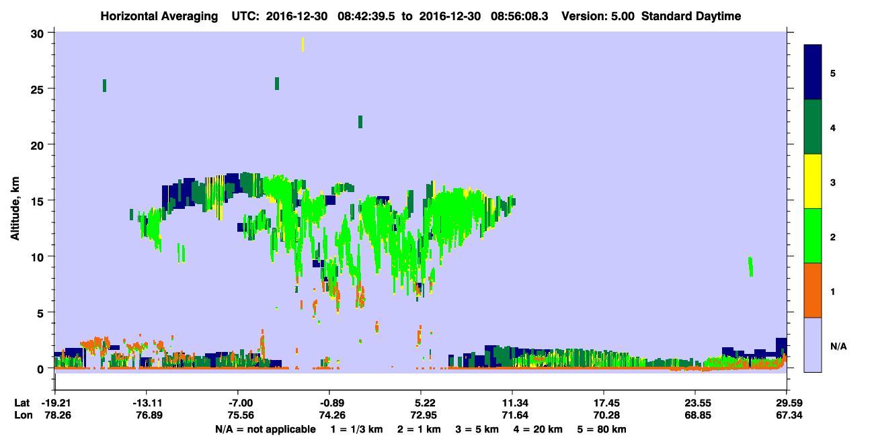Click the orange level 1 legend swatch
The height and width of the screenshot is (448, 874).
click(x=813, y=290)
